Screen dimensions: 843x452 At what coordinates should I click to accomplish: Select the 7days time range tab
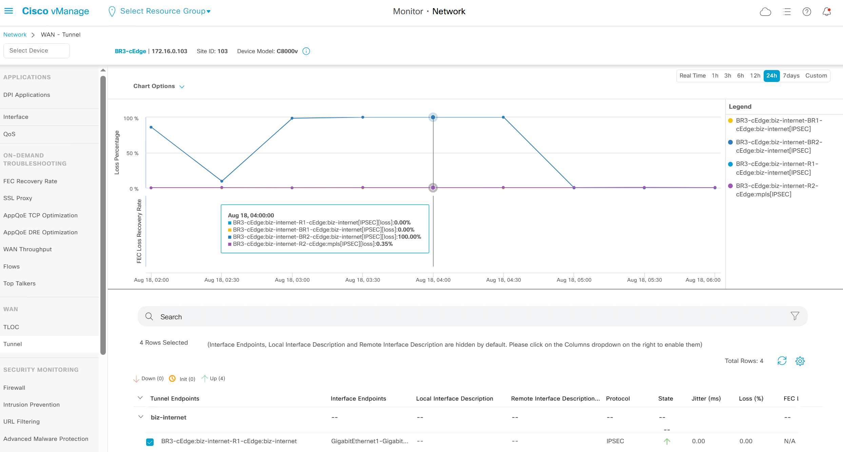791,76
